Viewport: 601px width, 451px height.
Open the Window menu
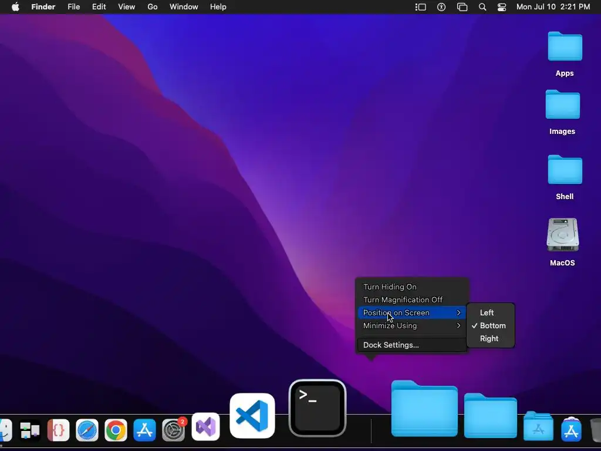184,7
